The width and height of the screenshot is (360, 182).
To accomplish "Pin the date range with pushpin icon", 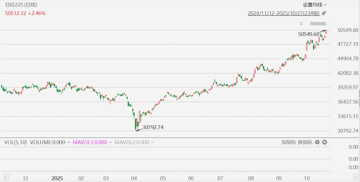I will (x=324, y=13).
